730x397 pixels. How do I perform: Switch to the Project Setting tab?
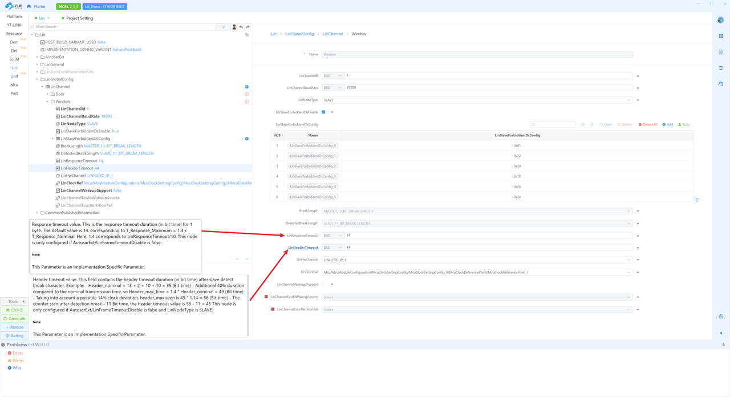coord(79,18)
